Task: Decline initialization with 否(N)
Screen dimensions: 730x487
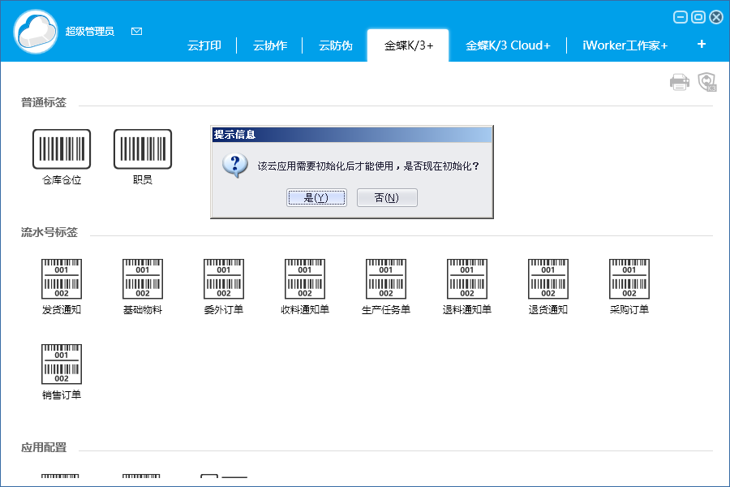Action: (387, 197)
